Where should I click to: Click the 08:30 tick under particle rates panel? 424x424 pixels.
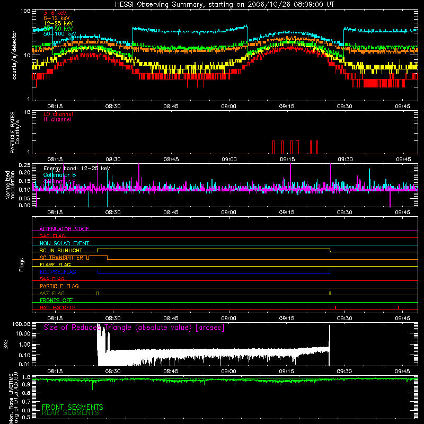coord(113,160)
